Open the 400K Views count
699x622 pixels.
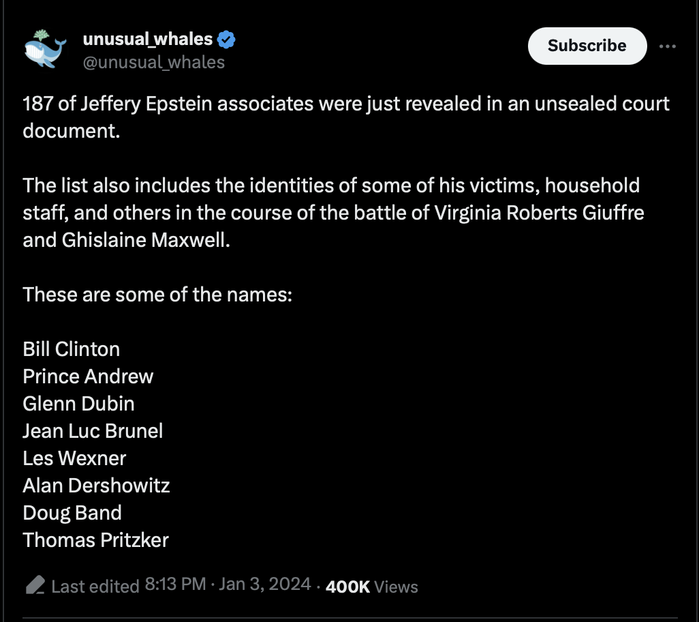[372, 587]
